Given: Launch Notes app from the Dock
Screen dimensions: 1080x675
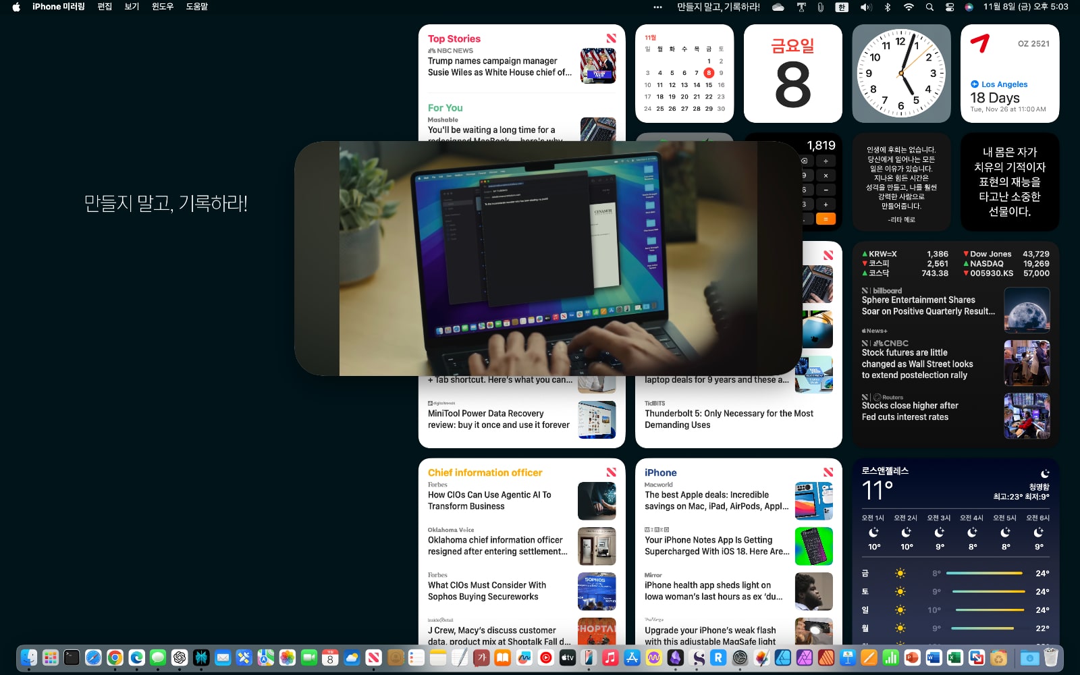Looking at the screenshot, I should coord(438,657).
